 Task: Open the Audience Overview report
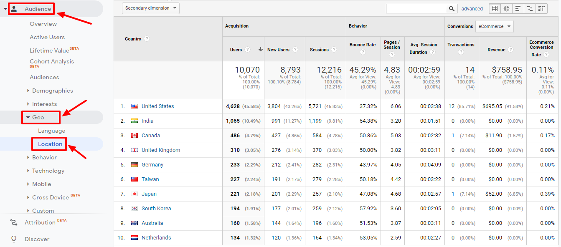(43, 24)
